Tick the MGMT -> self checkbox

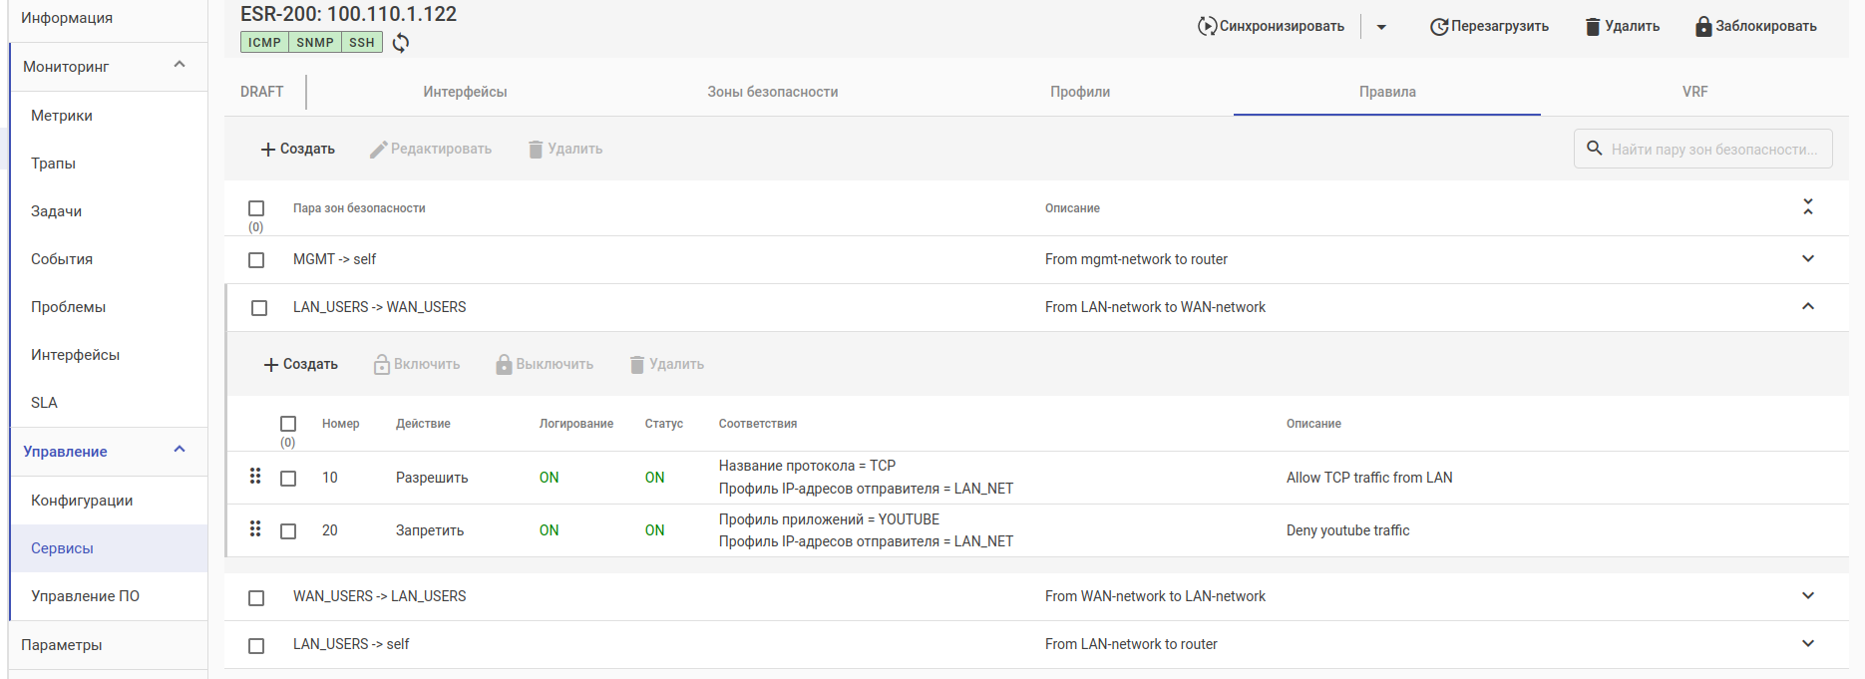click(256, 260)
